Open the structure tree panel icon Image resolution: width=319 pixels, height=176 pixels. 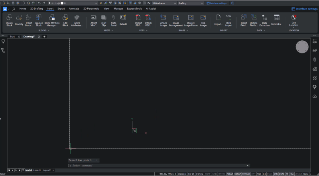(3, 51)
